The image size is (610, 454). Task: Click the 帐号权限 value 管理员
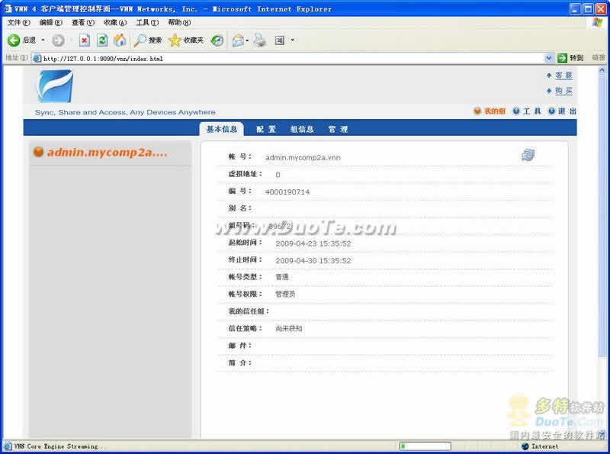point(285,295)
